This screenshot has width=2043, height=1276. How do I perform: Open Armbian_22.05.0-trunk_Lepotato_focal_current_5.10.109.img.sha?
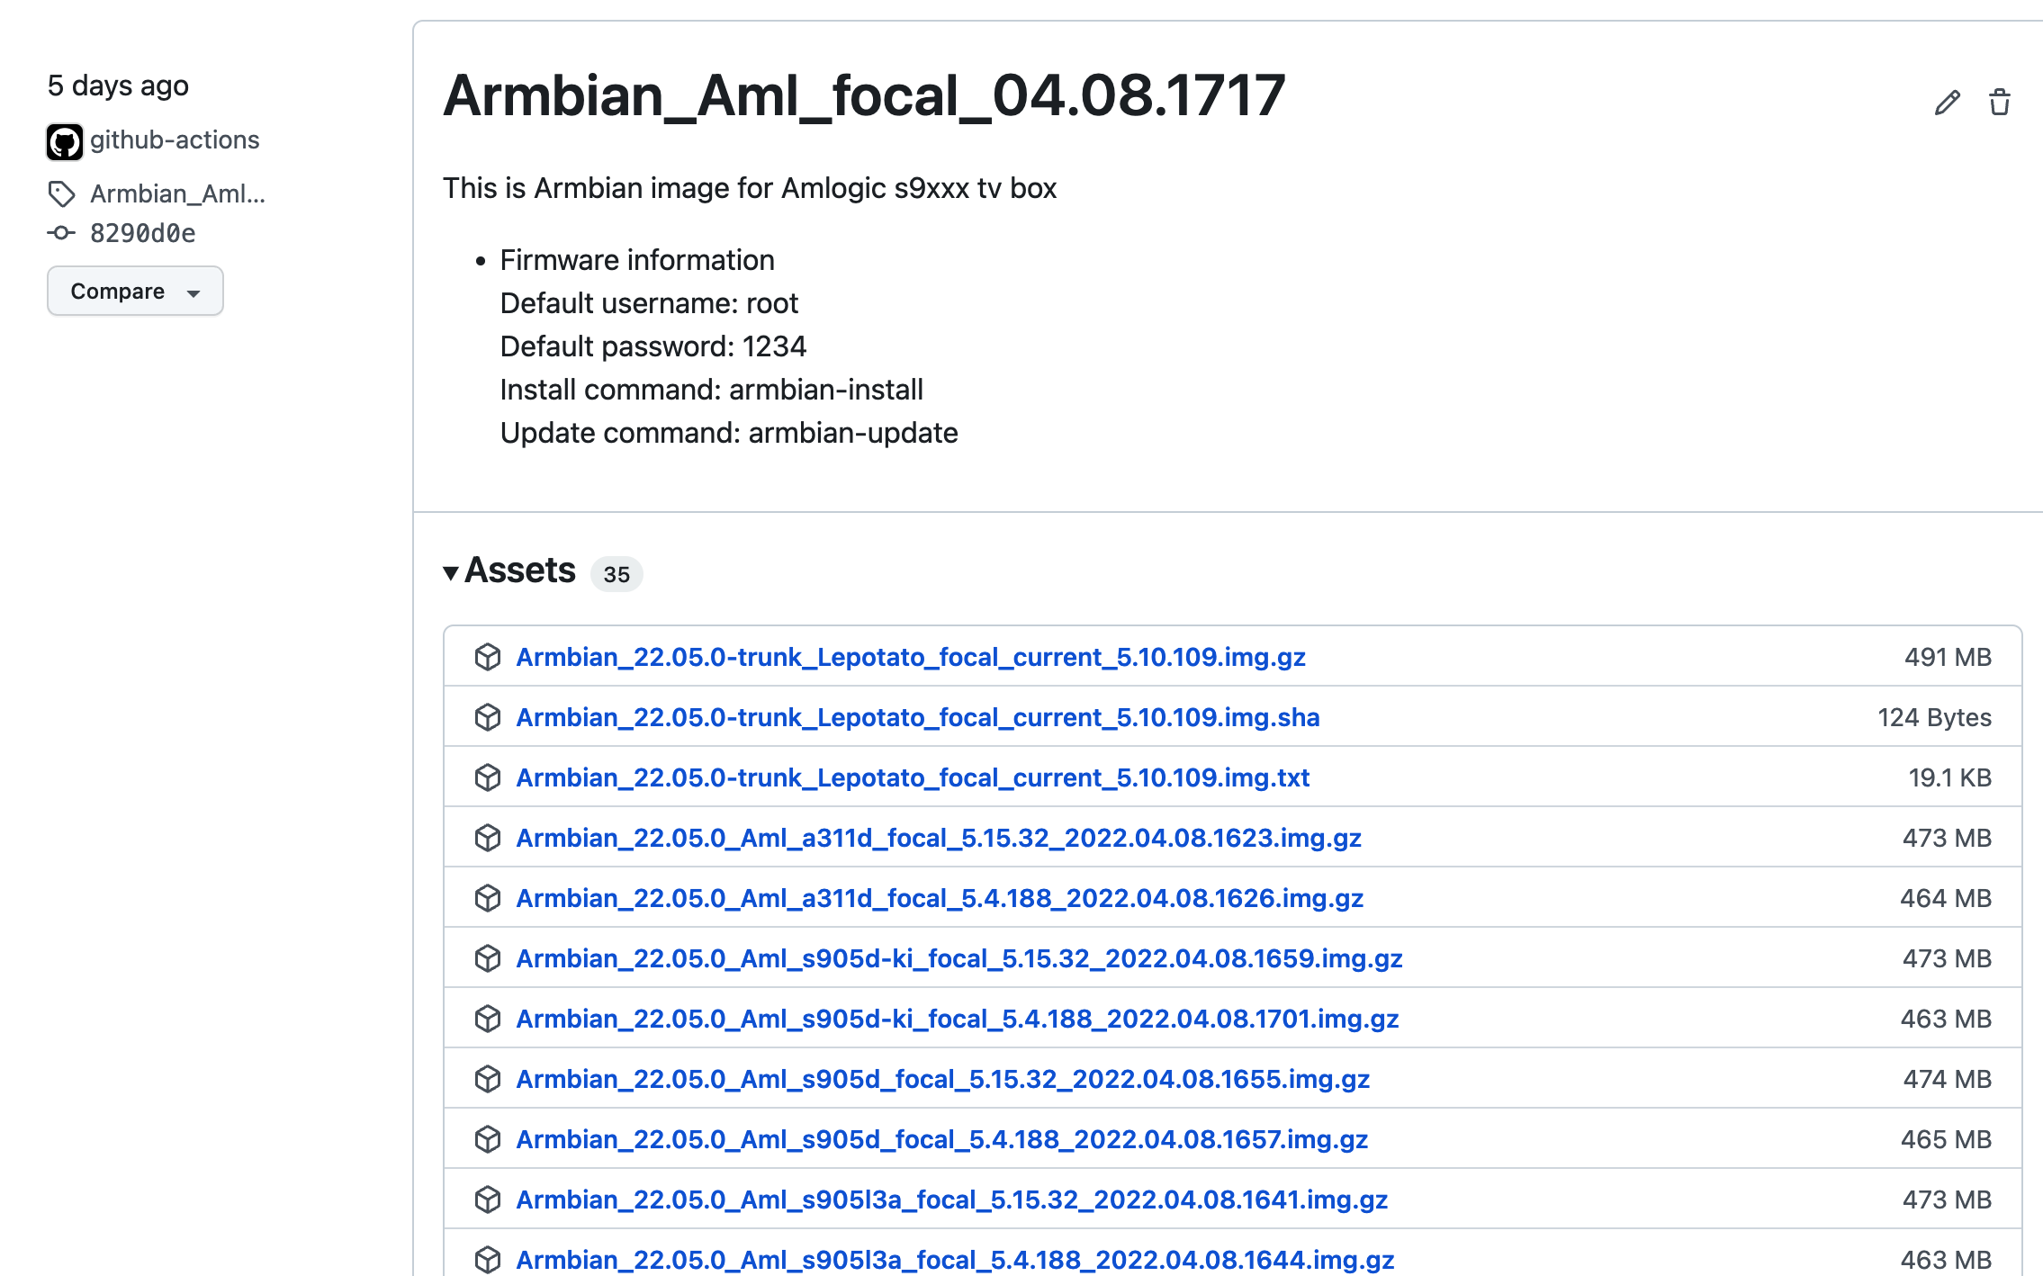click(x=917, y=716)
